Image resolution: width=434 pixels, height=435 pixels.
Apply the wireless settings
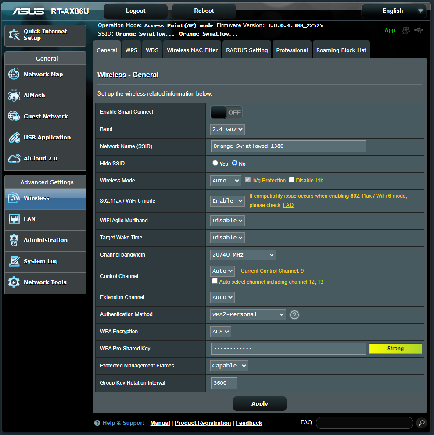click(259, 403)
